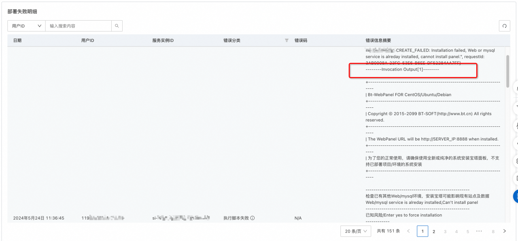
Task: Click the blue floating sidebar icon
Action: tap(516, 196)
